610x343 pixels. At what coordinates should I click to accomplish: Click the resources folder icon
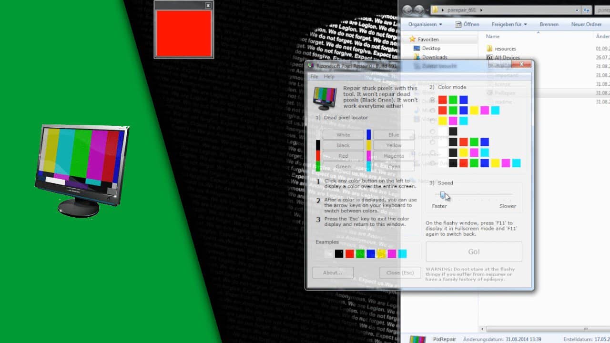pos(489,49)
